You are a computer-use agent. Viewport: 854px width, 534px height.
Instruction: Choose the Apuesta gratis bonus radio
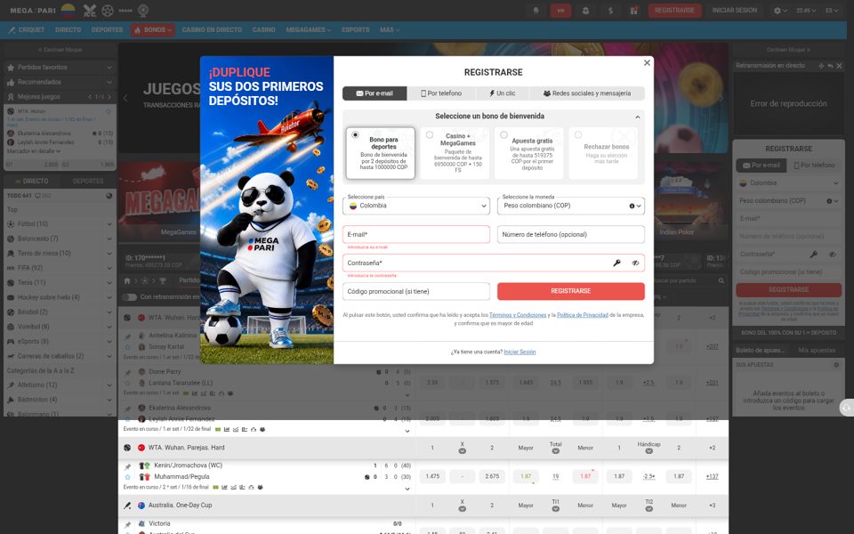[504, 134]
